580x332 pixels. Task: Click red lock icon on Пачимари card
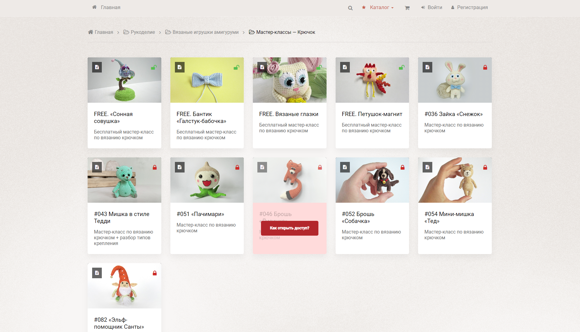(237, 167)
